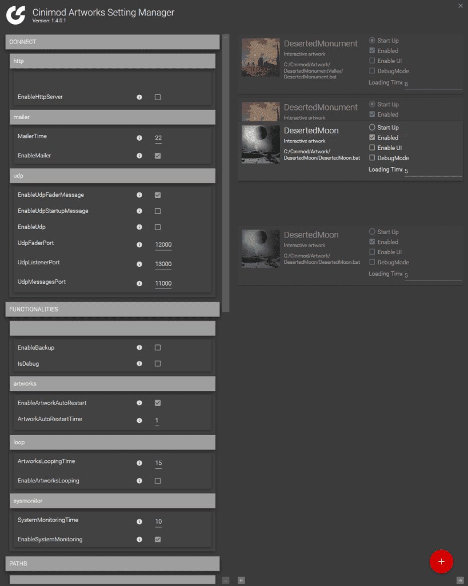The height and width of the screenshot is (586, 468).
Task: Click the info icon next to EnableMailer
Action: click(139, 156)
